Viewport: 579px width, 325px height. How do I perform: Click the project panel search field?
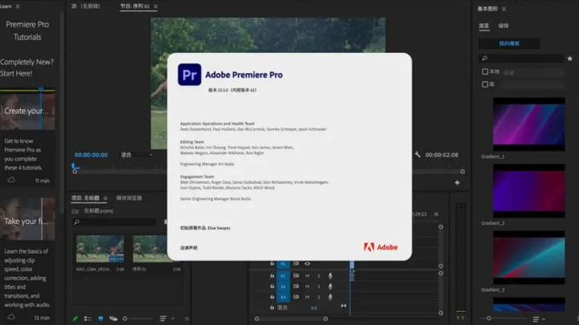click(x=114, y=222)
